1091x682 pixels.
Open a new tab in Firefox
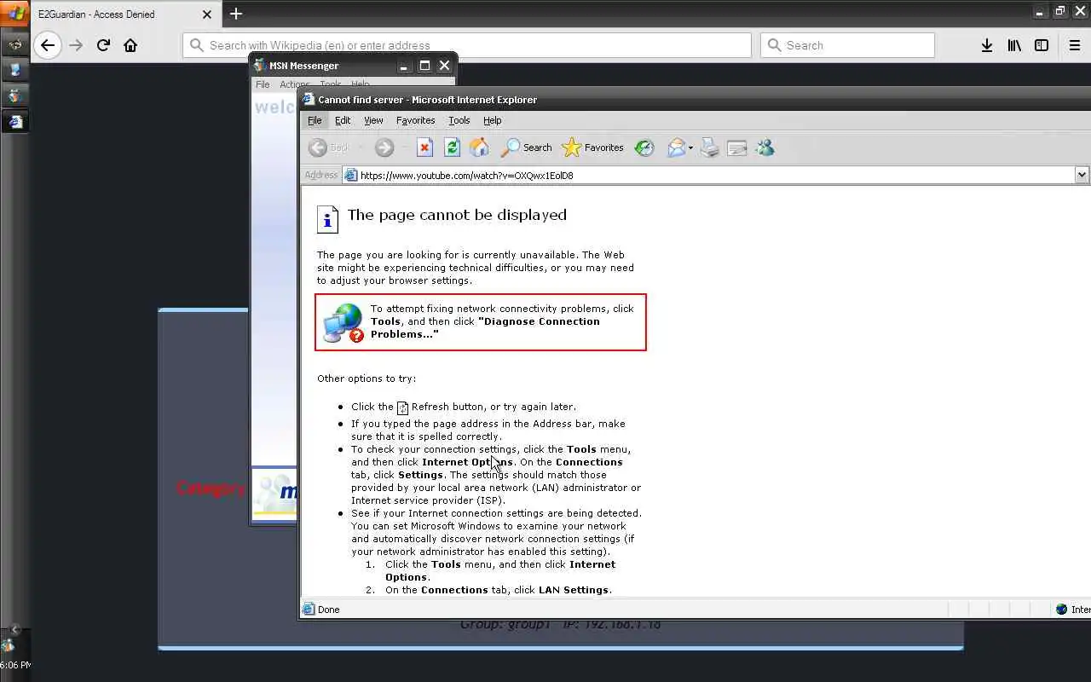click(236, 14)
